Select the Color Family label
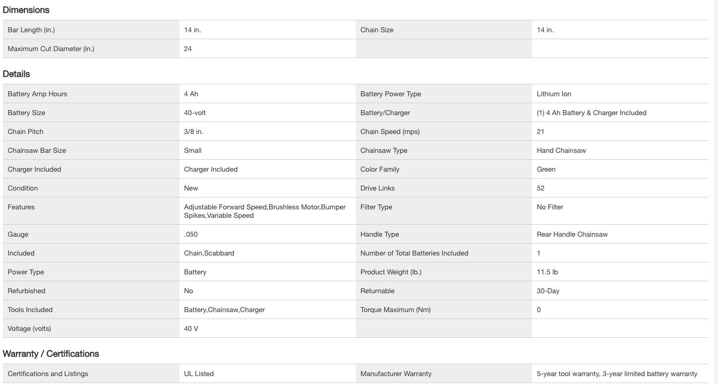 (380, 169)
